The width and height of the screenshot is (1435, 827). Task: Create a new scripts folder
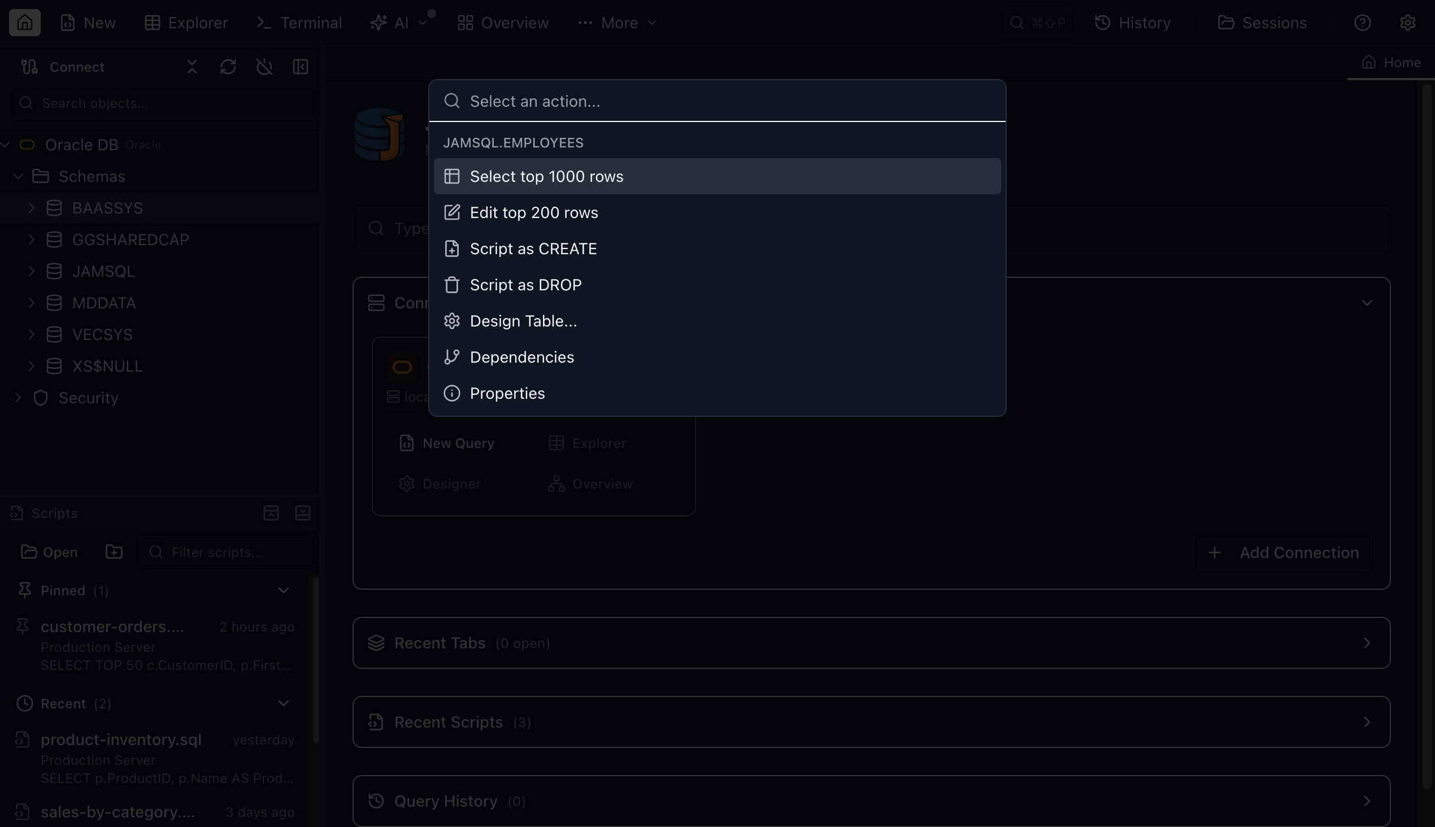tap(113, 551)
